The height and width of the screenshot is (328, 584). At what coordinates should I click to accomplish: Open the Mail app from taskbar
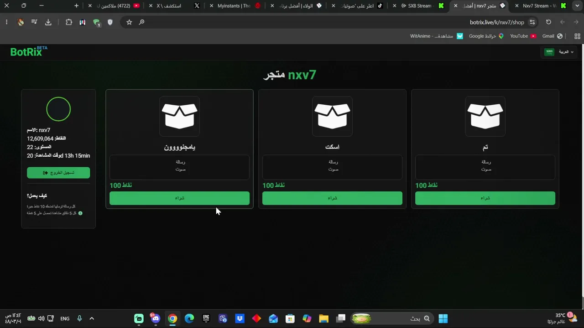point(273,318)
